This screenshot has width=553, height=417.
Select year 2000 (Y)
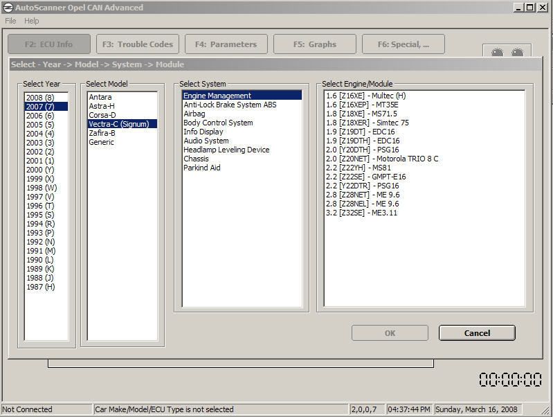tap(46, 170)
